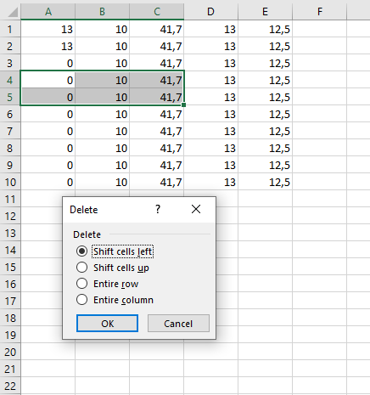Click the select-all corner triangle of sheet
The image size is (370, 395).
click(10, 11)
